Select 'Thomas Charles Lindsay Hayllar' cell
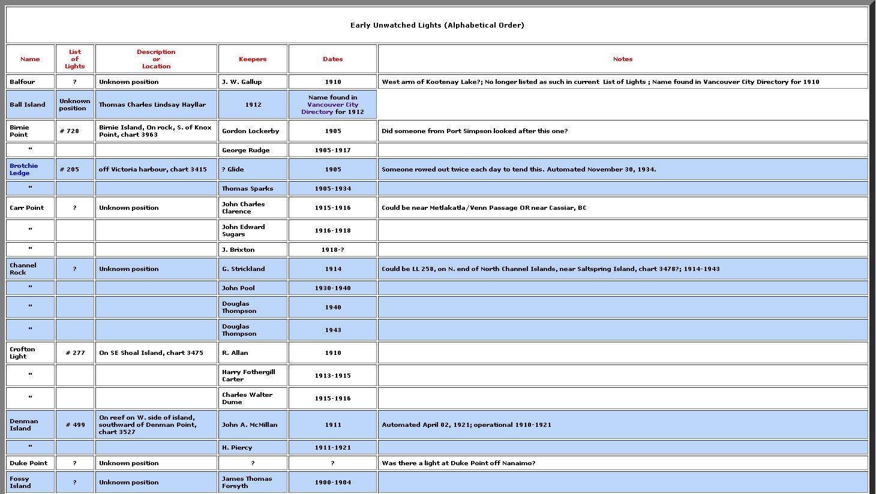 click(156, 104)
